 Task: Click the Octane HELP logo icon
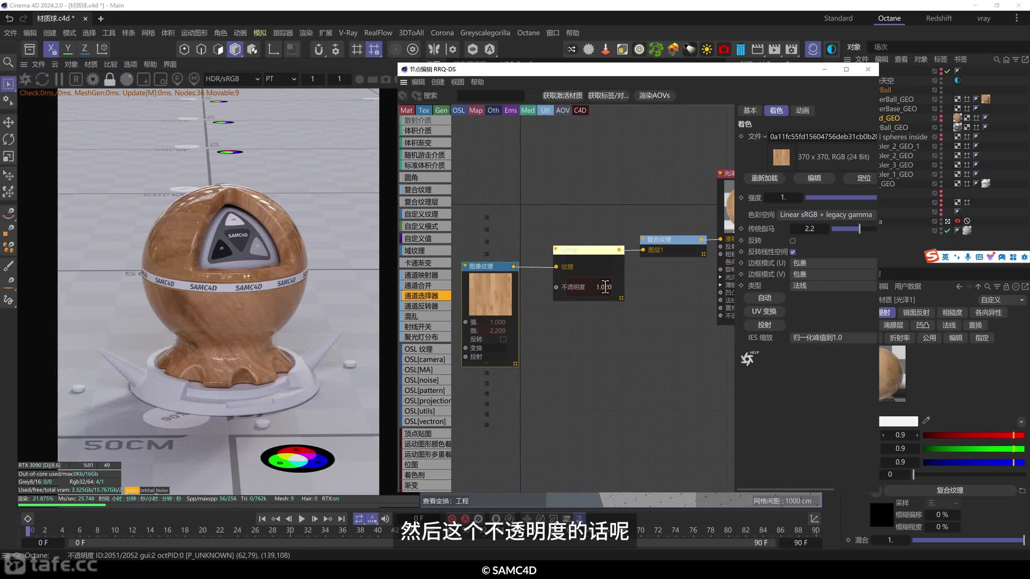coord(749,358)
